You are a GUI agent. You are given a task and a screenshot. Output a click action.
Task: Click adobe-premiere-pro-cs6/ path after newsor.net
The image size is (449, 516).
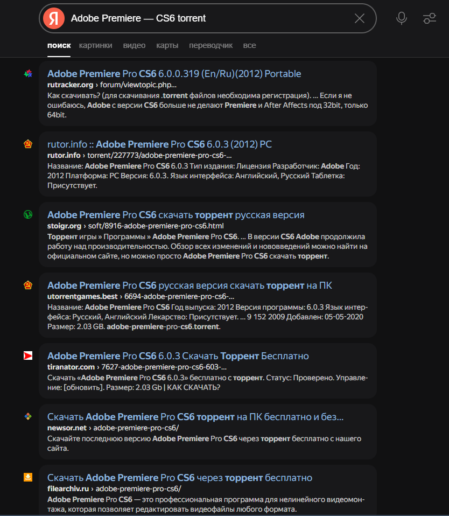136,428
